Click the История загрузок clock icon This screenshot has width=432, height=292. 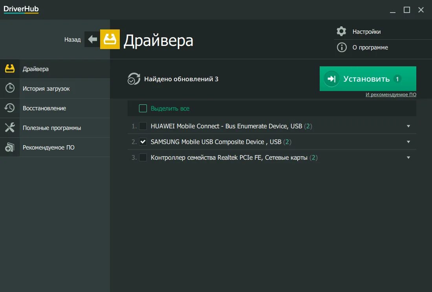10,88
